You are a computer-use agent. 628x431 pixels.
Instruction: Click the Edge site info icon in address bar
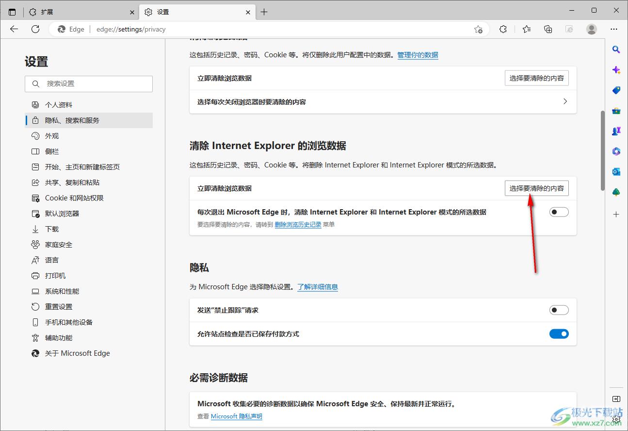71,29
